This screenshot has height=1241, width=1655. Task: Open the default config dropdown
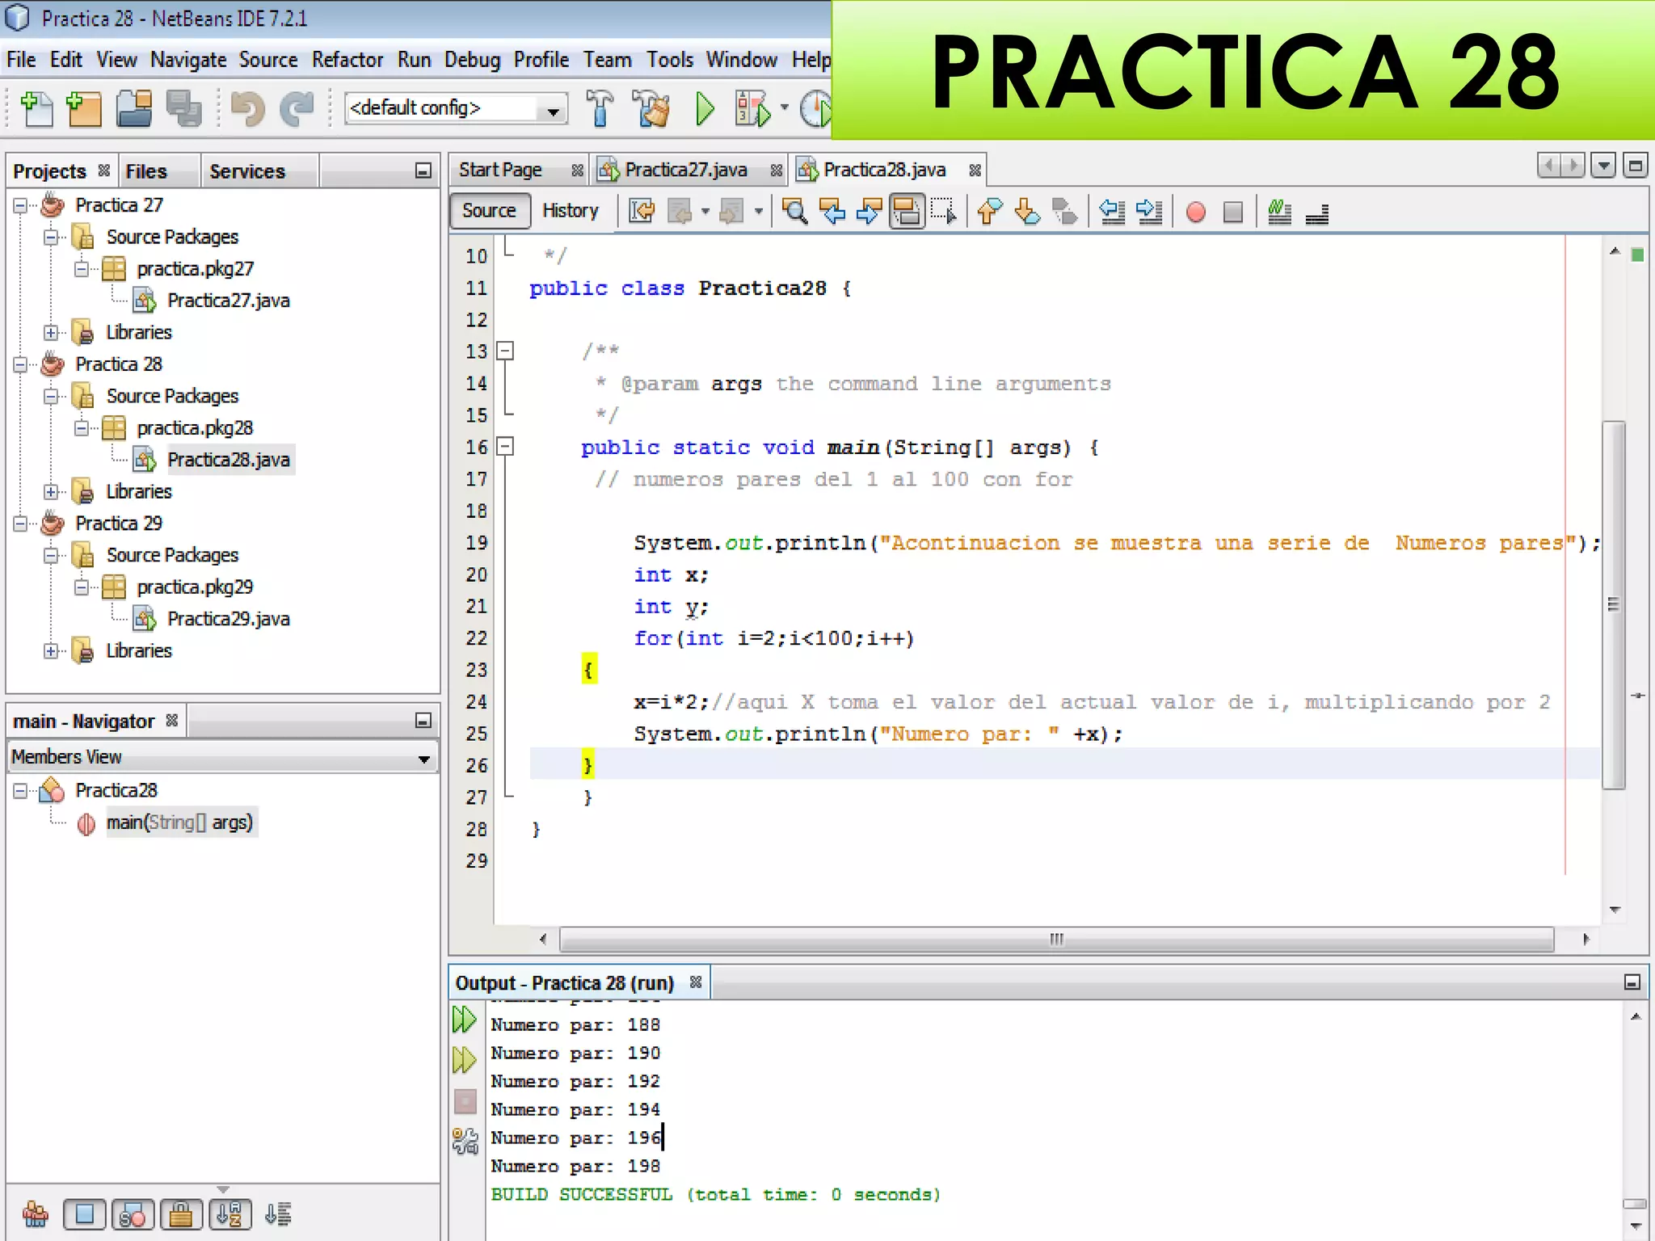click(x=553, y=110)
